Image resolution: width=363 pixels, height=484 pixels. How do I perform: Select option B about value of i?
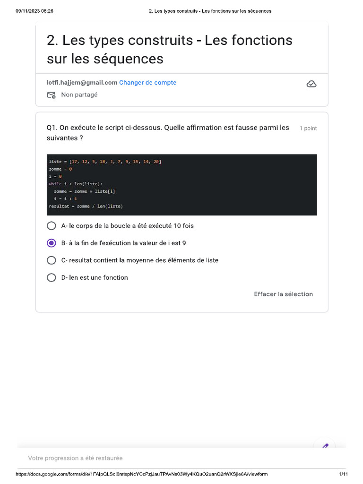(52, 243)
